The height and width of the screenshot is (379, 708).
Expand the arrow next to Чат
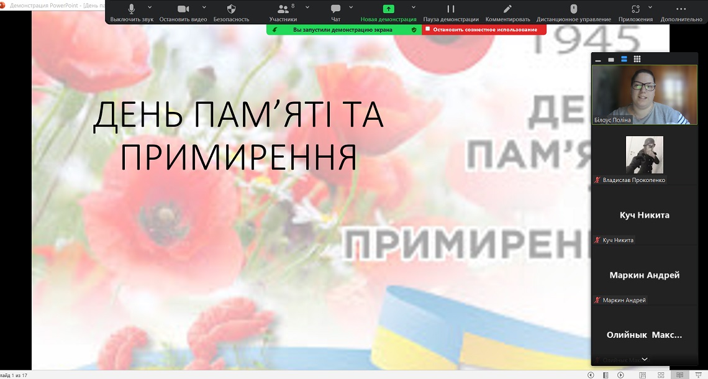coord(351,7)
